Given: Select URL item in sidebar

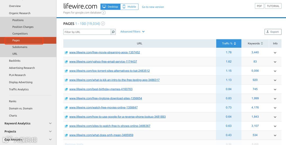Looking at the screenshot, I should tap(15, 54).
